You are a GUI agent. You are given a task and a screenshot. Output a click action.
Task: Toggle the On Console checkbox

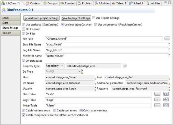(24, 29)
